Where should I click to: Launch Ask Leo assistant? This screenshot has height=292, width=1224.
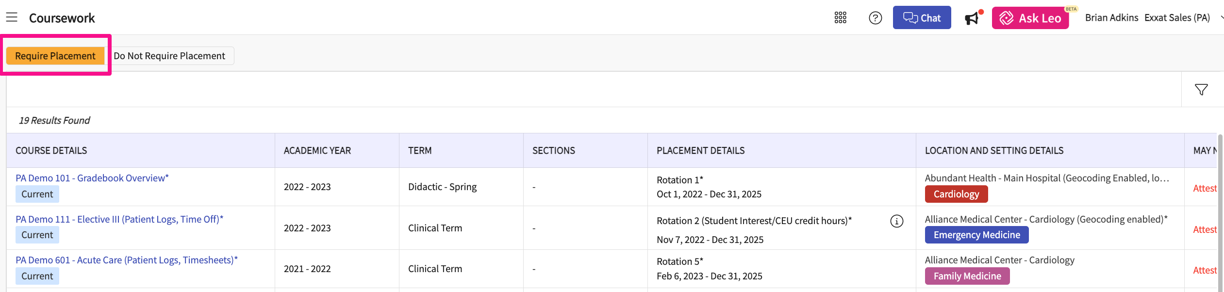coord(1030,18)
